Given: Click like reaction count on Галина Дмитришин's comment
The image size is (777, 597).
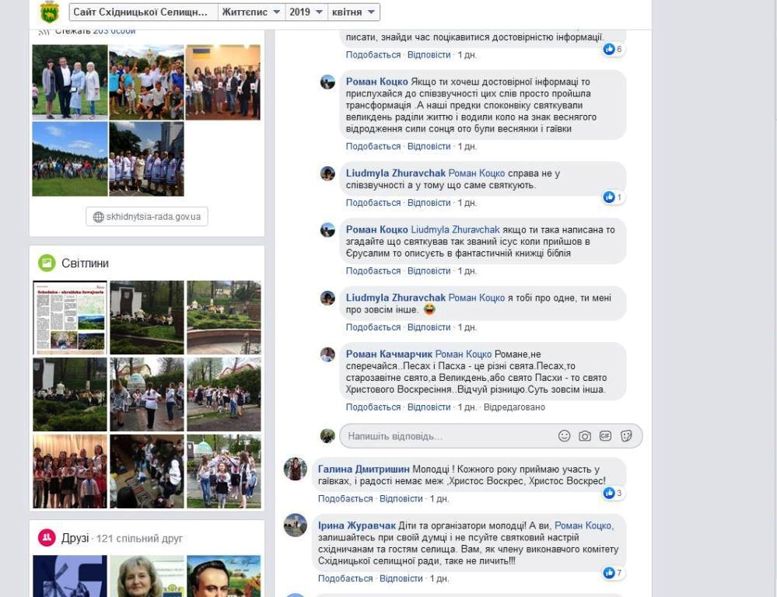Looking at the screenshot, I should point(613,493).
